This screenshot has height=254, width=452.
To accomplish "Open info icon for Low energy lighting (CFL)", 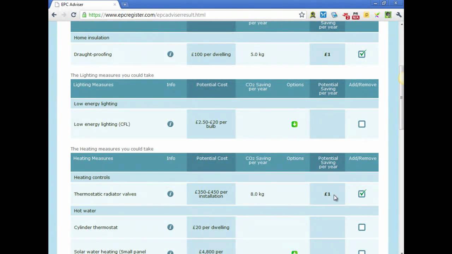I will coord(170,124).
